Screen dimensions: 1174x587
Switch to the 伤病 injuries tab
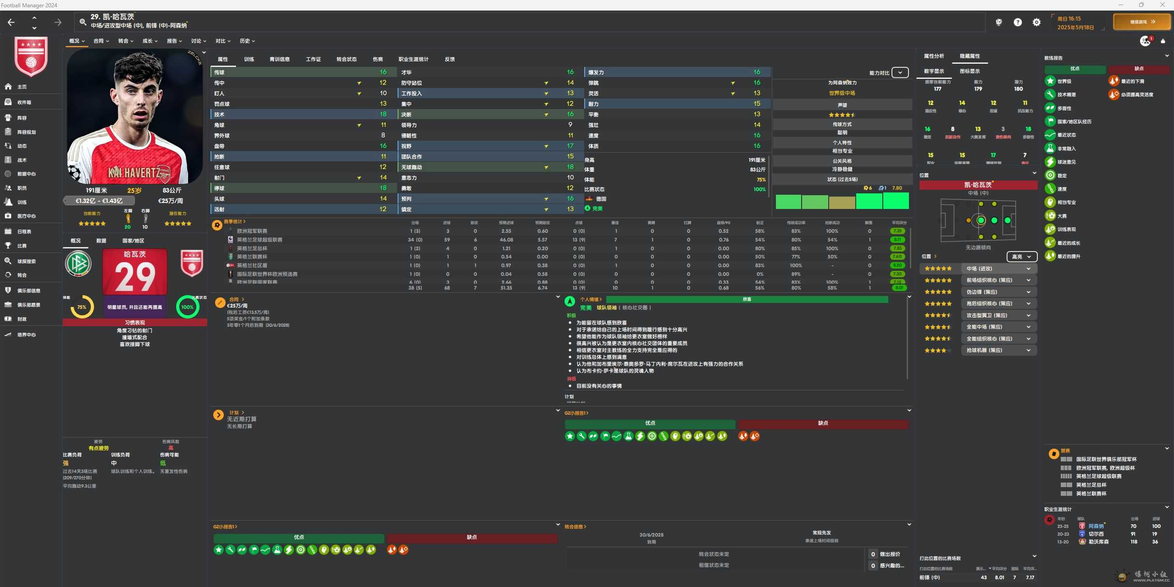pyautogui.click(x=377, y=59)
